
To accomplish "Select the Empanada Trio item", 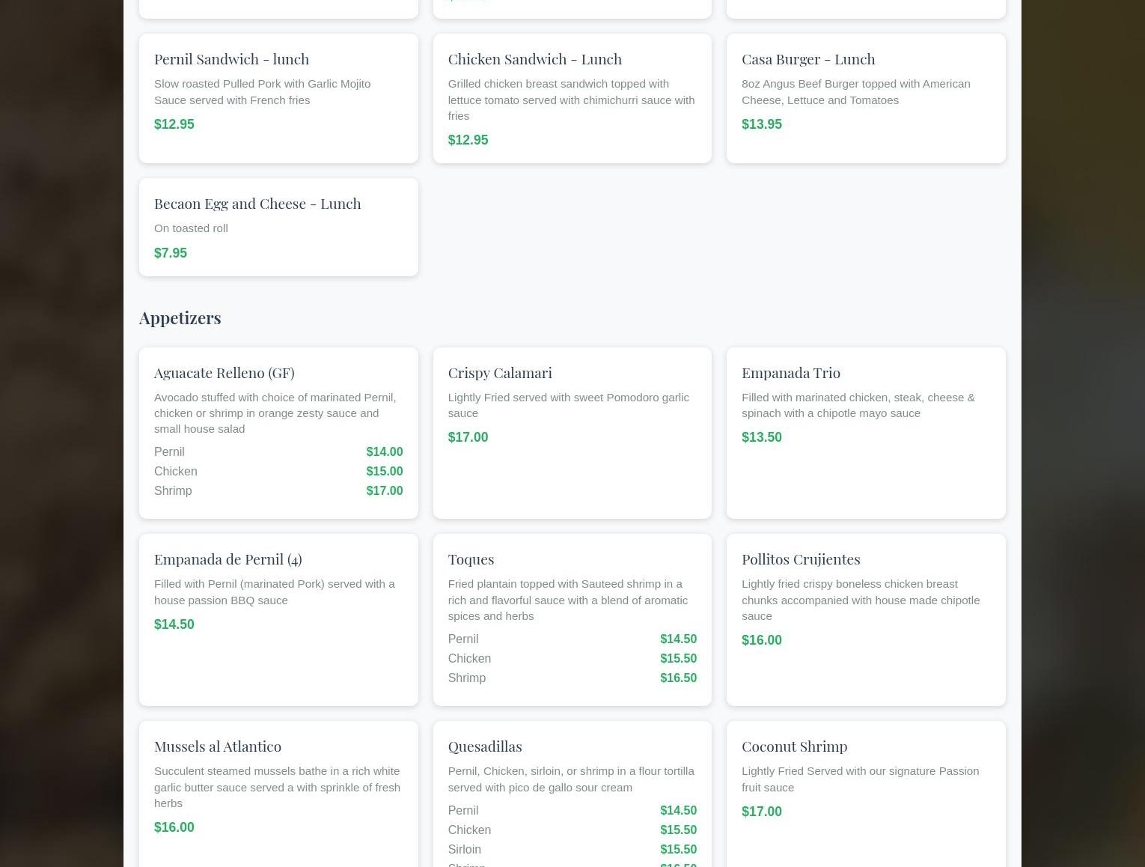I will (x=790, y=373).
